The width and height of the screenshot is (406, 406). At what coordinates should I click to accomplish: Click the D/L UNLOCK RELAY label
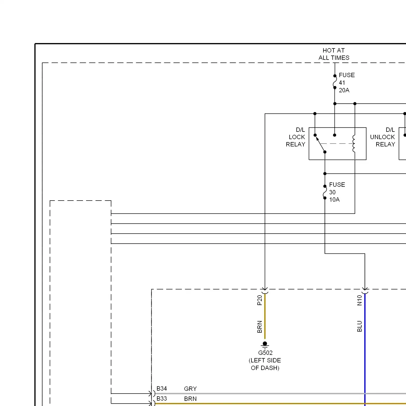pyautogui.click(x=383, y=137)
